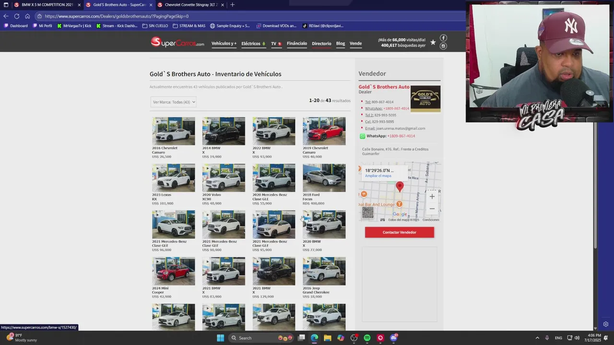Image resolution: width=614 pixels, height=345 pixels.
Task: Open the Mi Perfil bookmark
Action: tap(42, 26)
